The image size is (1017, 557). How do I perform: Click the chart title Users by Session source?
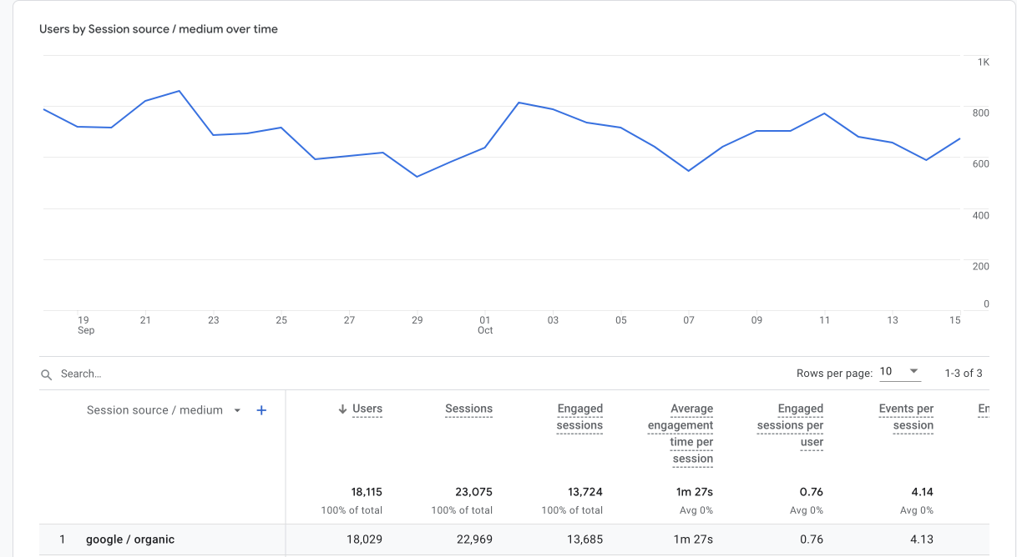pyautogui.click(x=159, y=29)
